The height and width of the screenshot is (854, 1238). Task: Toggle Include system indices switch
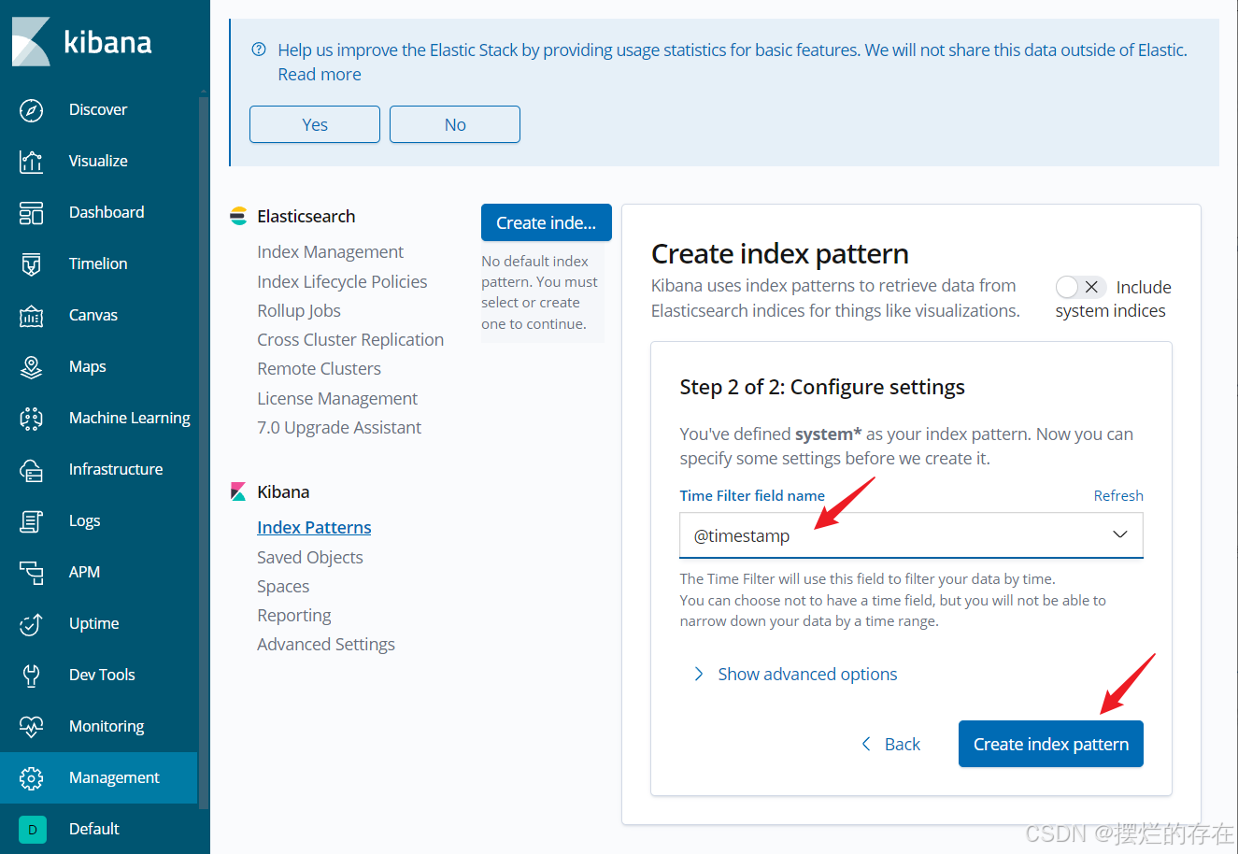coord(1081,287)
